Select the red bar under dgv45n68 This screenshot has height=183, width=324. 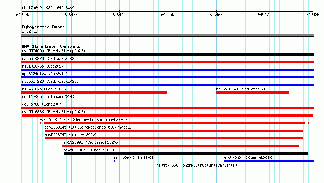tap(167, 108)
